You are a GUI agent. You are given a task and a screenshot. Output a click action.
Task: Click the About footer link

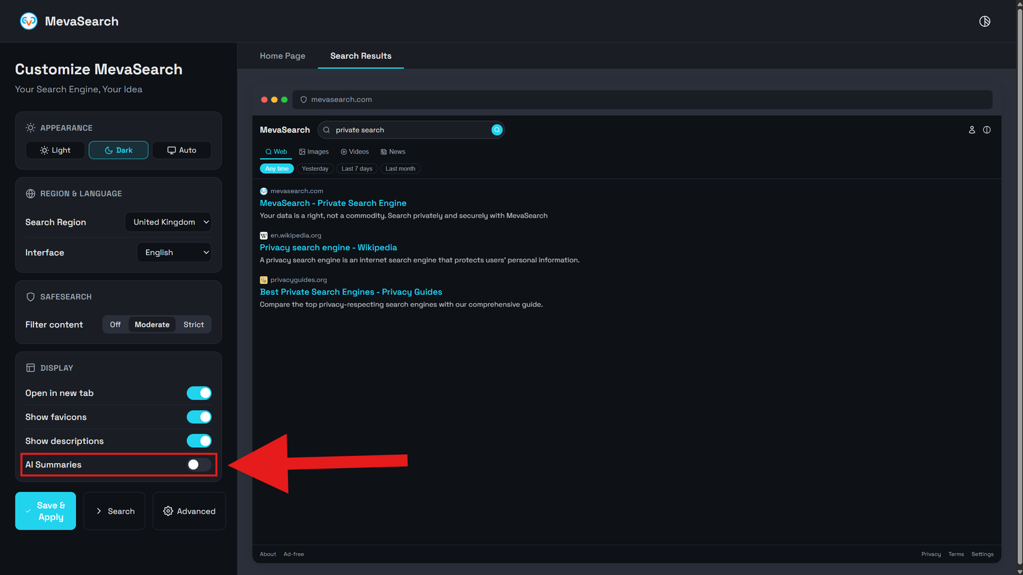coord(268,554)
